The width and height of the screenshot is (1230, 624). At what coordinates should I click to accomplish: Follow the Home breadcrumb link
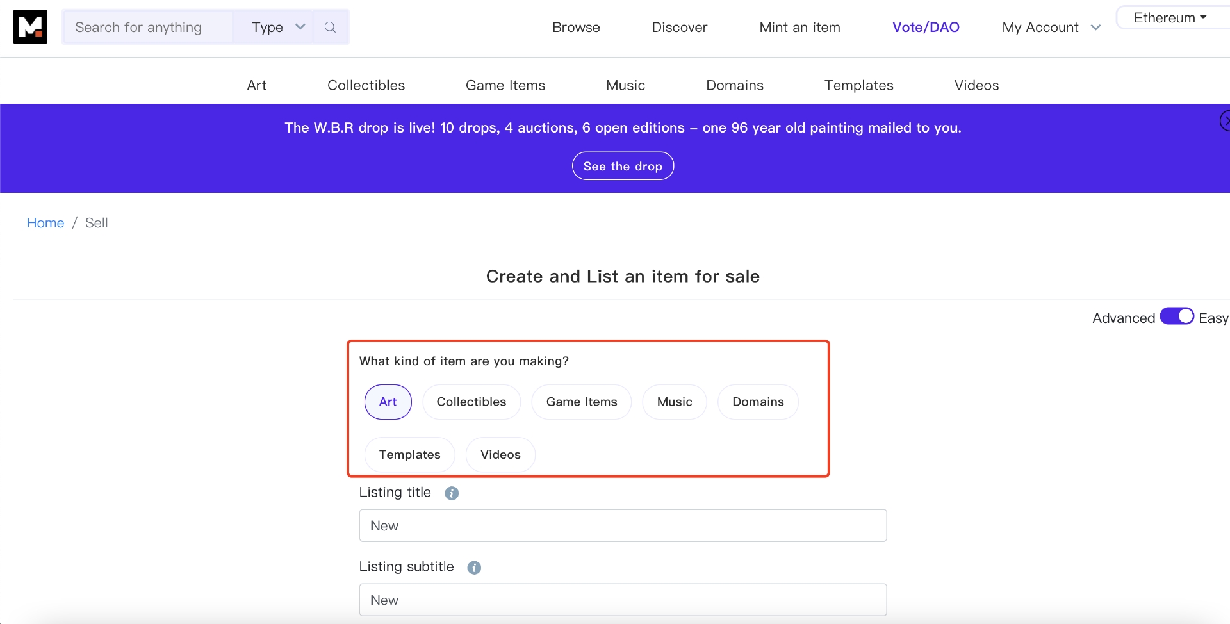pos(45,223)
